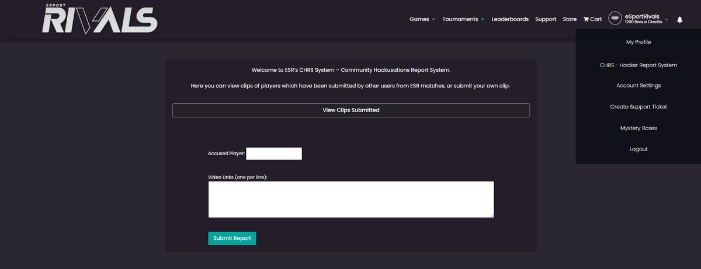Click the Welcome to ESR's CHRS System heading

coord(351,70)
